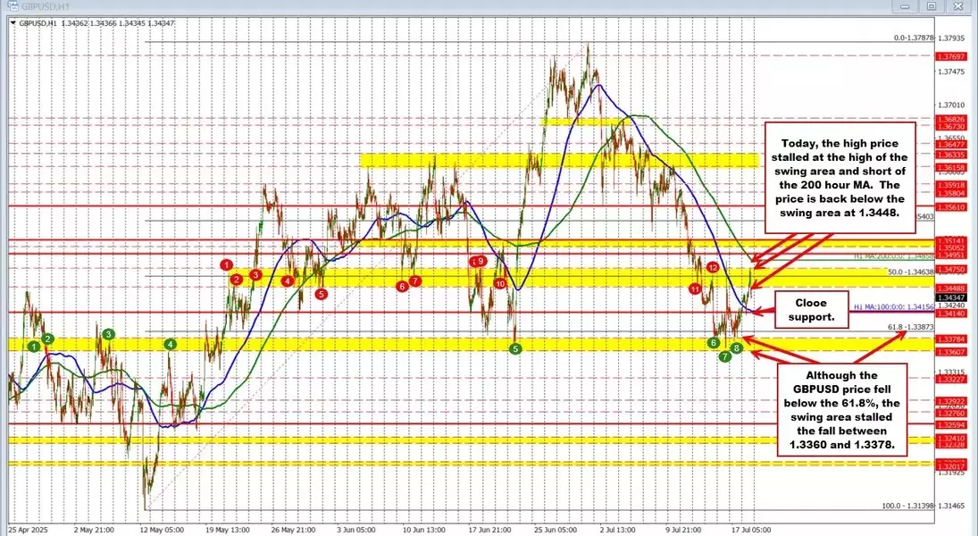The image size is (978, 536).
Task: Click the Fibonacci label 50.0 - 1.34638
Action: click(x=911, y=272)
